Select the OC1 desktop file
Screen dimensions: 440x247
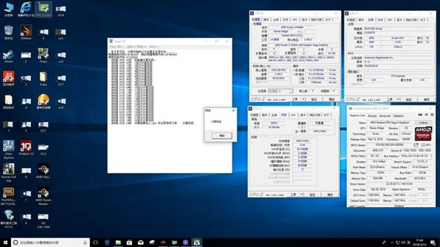click(43, 126)
